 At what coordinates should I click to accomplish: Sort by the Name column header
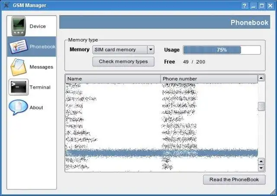113,79
